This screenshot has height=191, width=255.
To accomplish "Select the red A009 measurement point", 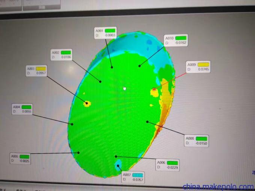I will pyautogui.click(x=154, y=89).
